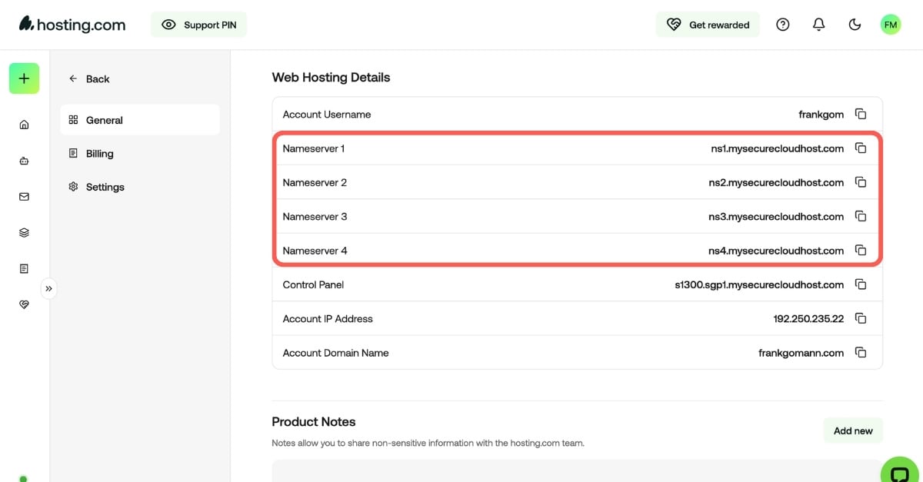This screenshot has width=923, height=482.
Task: Click the Web Hosting Details heading
Action: point(331,78)
